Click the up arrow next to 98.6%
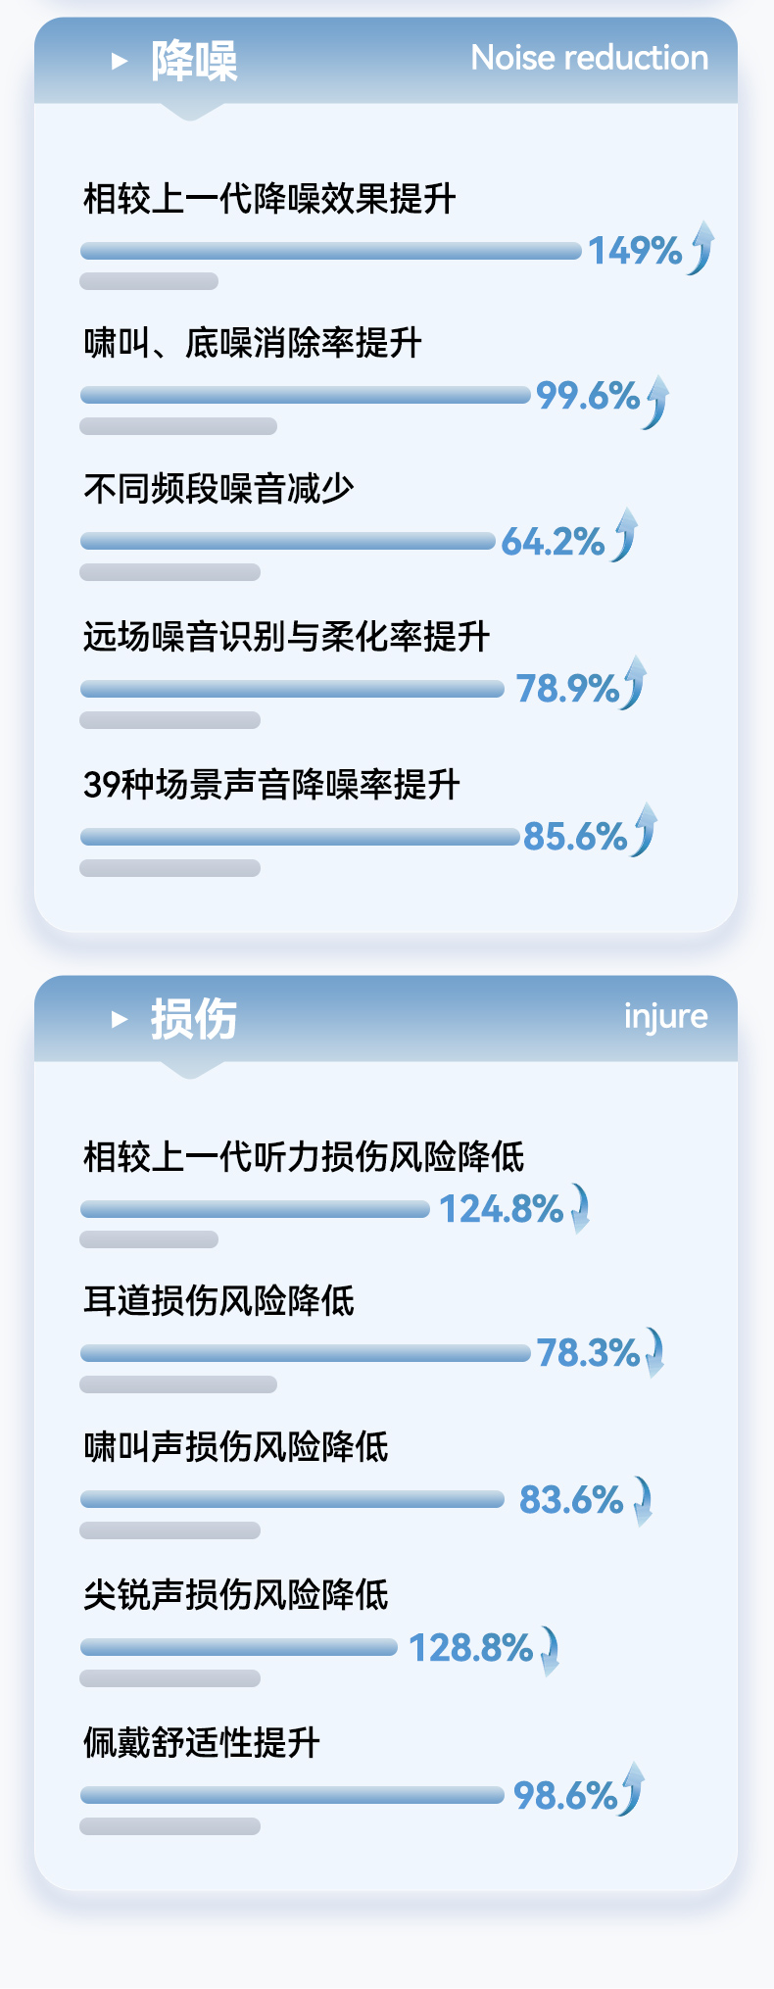 (x=633, y=1788)
